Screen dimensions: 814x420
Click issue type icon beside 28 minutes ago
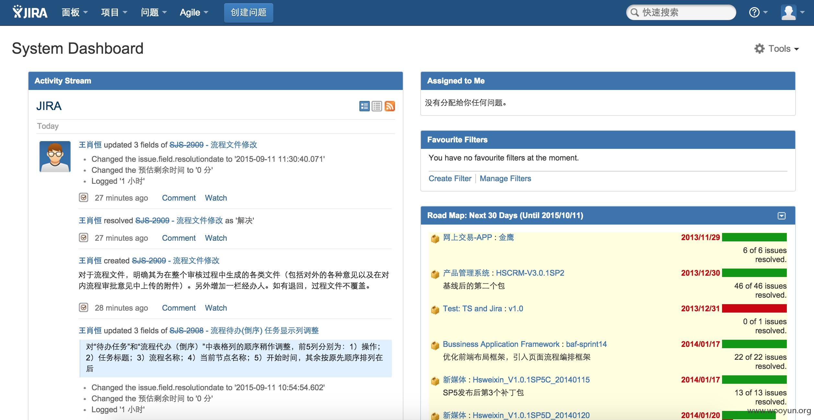click(84, 307)
